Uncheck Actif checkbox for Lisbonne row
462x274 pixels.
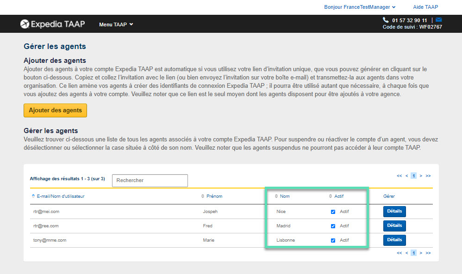point(333,240)
